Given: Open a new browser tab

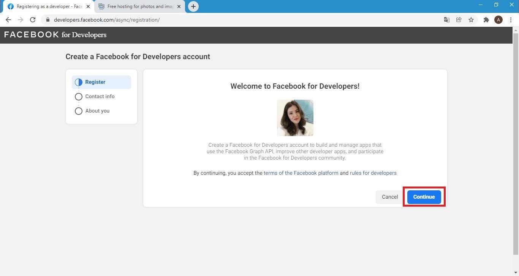Looking at the screenshot, I should 193,6.
